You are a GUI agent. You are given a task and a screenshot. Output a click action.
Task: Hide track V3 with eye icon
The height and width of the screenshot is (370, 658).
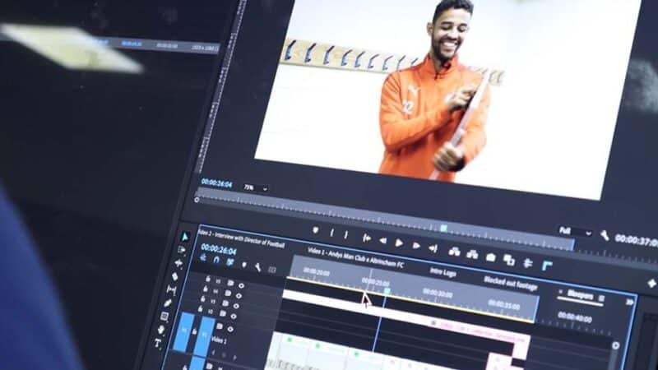[236, 306]
